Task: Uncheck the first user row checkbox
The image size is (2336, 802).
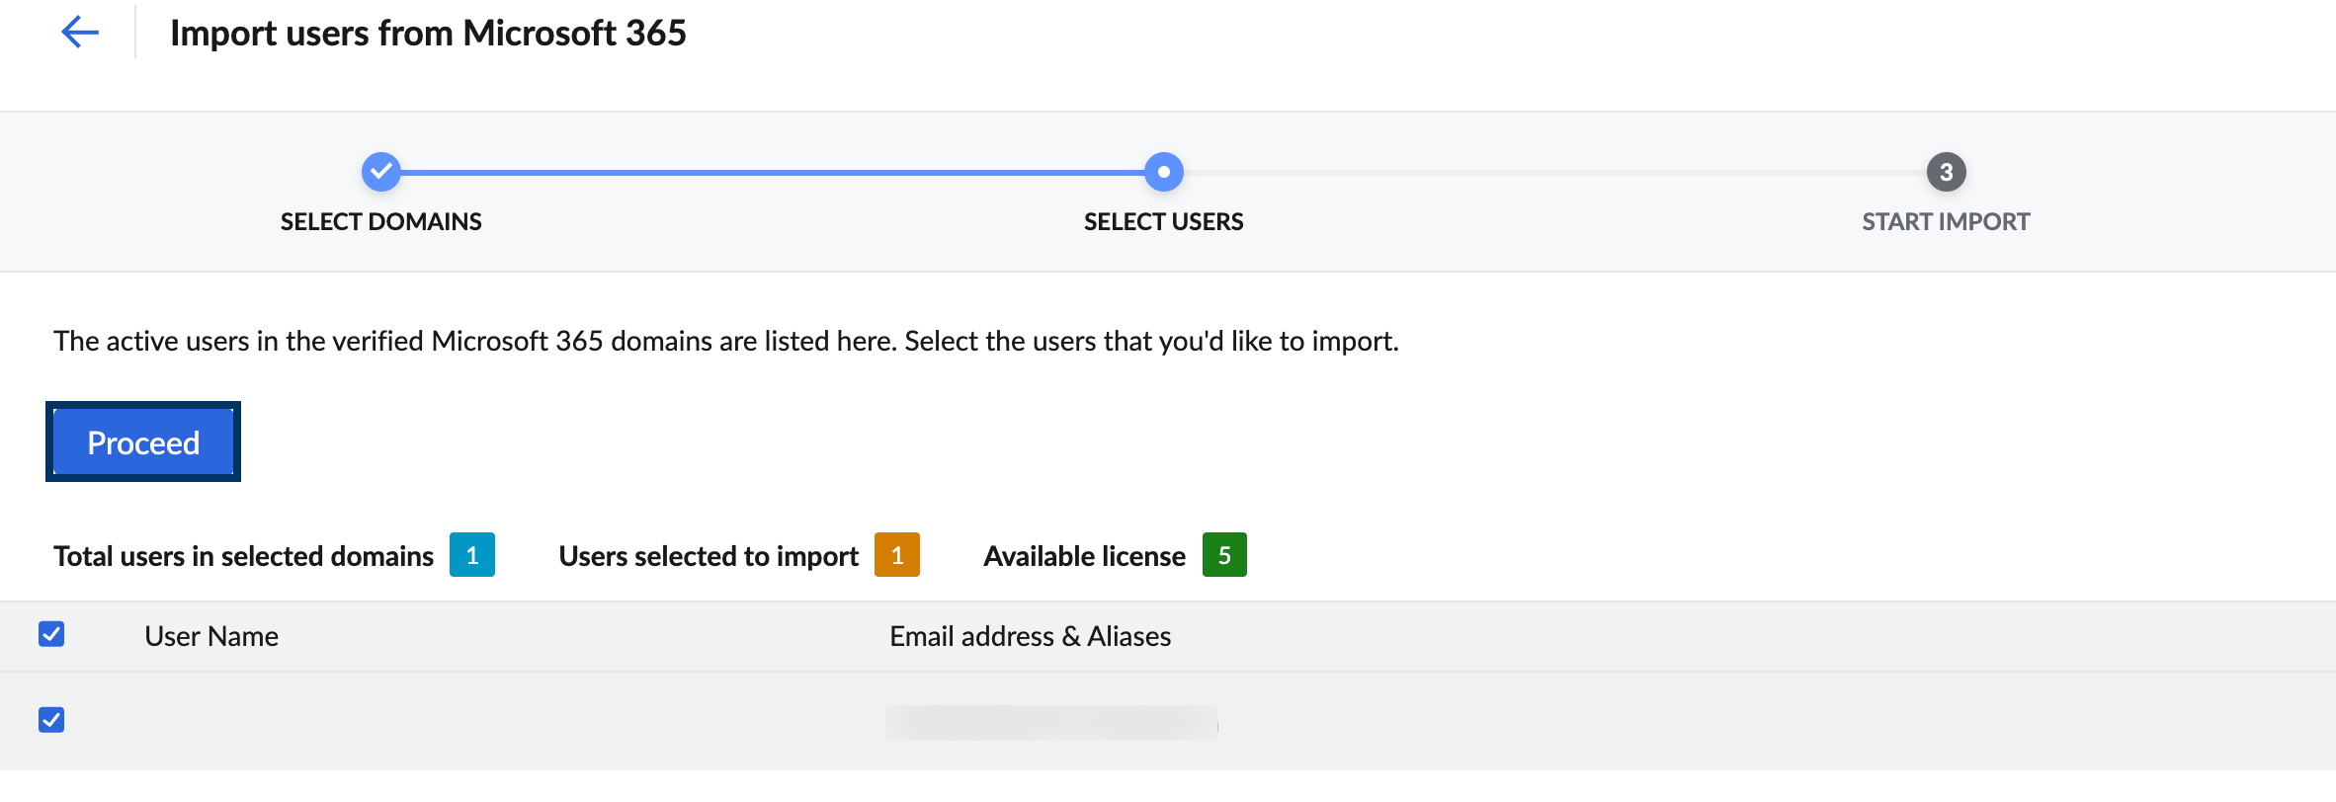Action: [x=51, y=720]
